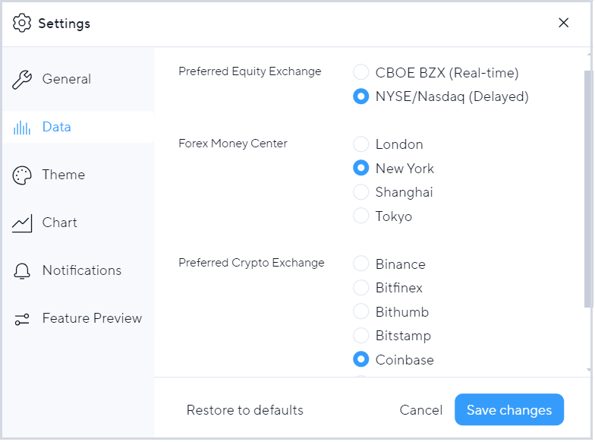Image resolution: width=595 pixels, height=442 pixels.
Task: Click the Chart line graph icon
Action: (21, 223)
